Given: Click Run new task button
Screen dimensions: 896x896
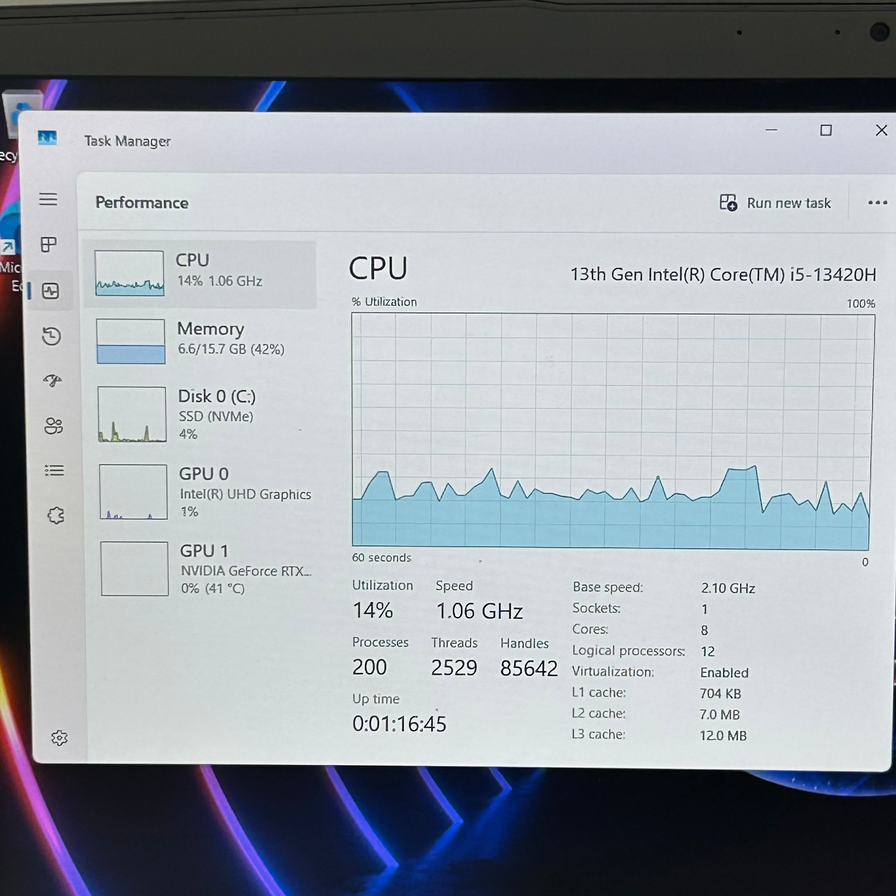Looking at the screenshot, I should pos(775,203).
